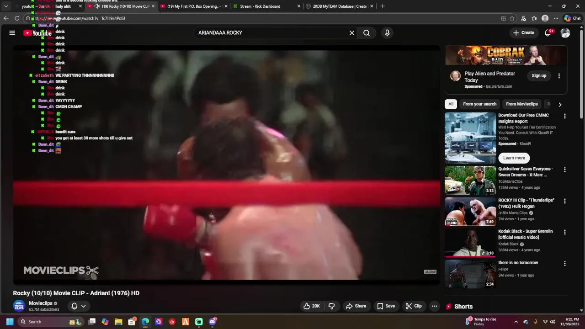585x329 pixels.
Task: Open the Microsoft Edge taskbar icon
Action: [x=145, y=322]
